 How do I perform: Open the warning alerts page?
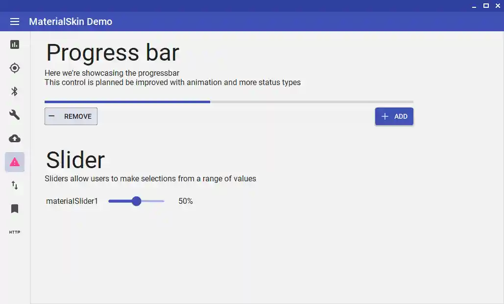(14, 162)
